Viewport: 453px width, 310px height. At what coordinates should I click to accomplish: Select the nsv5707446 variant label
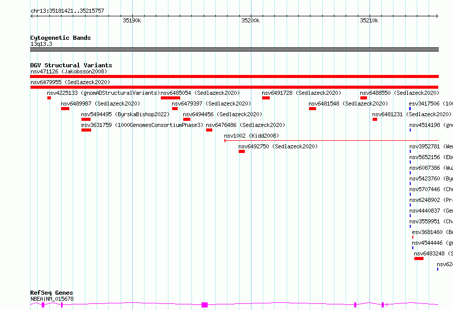[431, 189]
